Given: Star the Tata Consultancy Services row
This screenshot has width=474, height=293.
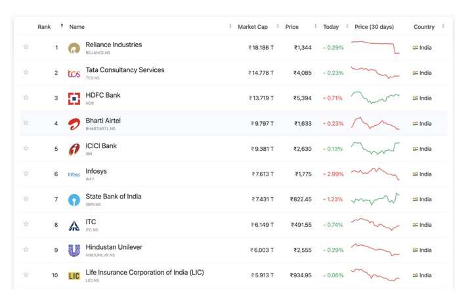Looking at the screenshot, I should 26,72.
